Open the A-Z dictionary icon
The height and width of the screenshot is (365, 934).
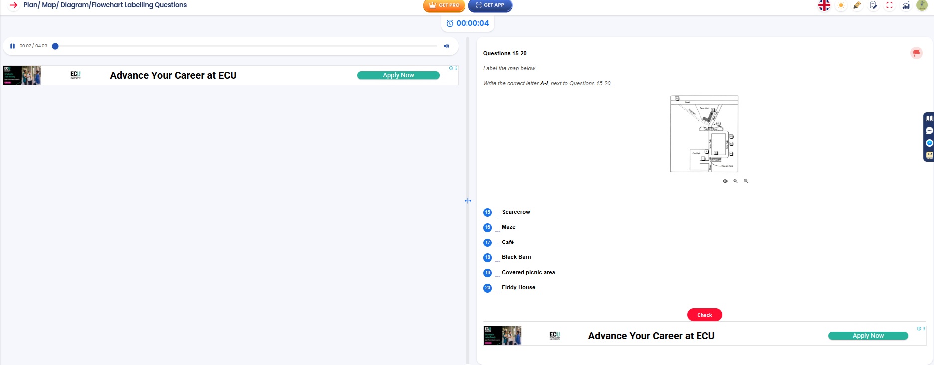[929, 155]
